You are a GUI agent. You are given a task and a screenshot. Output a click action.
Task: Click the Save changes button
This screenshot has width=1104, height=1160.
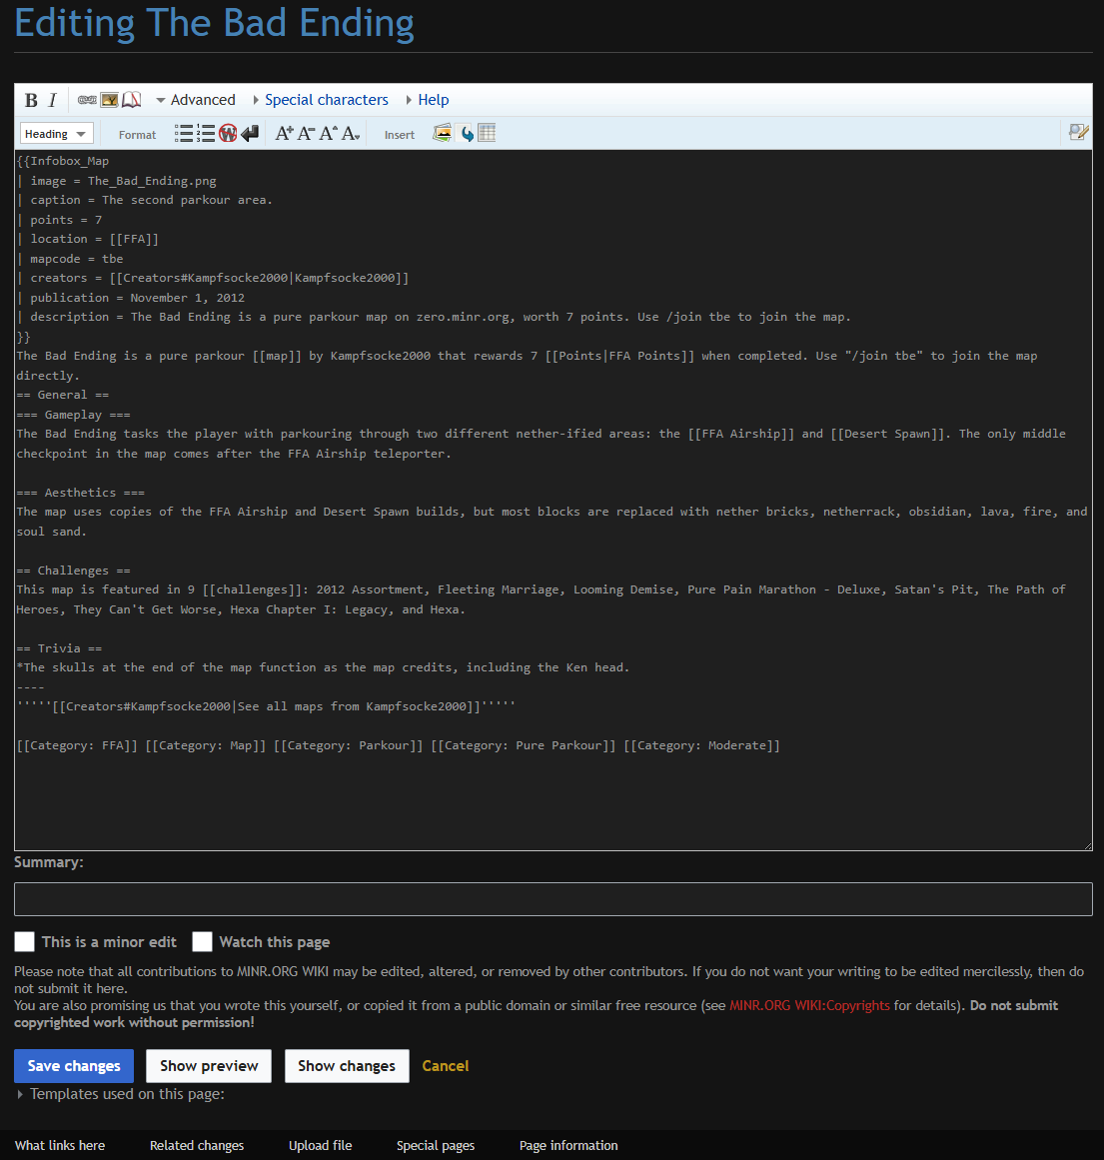click(74, 1066)
